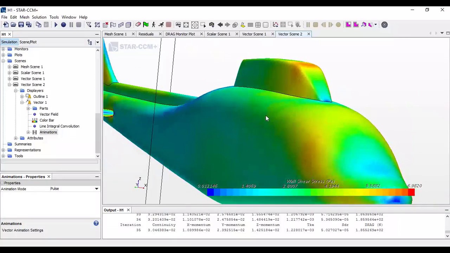The height and width of the screenshot is (253, 450).
Task: Select the Color Bar tree item
Action: point(47,120)
